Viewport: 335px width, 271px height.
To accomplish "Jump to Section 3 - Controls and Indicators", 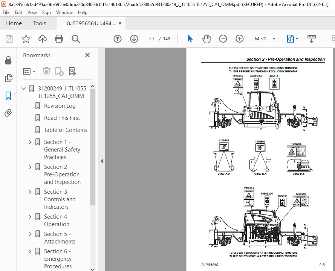I will click(60, 199).
